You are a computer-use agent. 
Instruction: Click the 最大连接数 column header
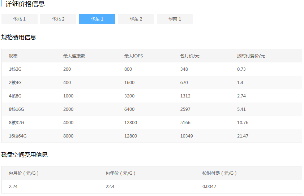tap(74, 56)
